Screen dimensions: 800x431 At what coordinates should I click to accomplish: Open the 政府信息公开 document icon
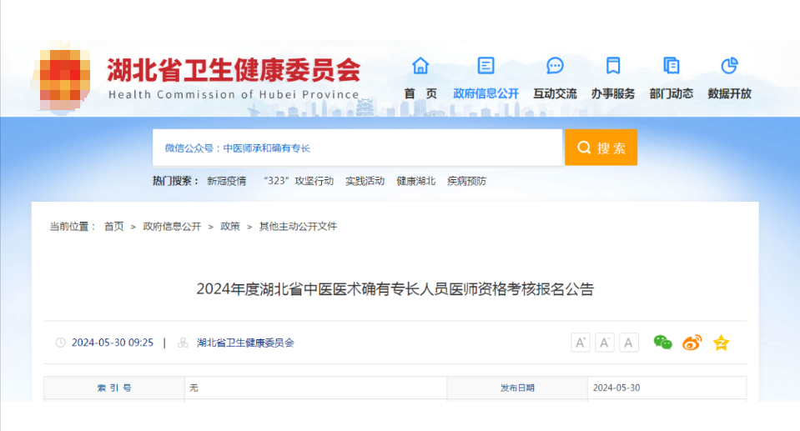click(x=486, y=66)
